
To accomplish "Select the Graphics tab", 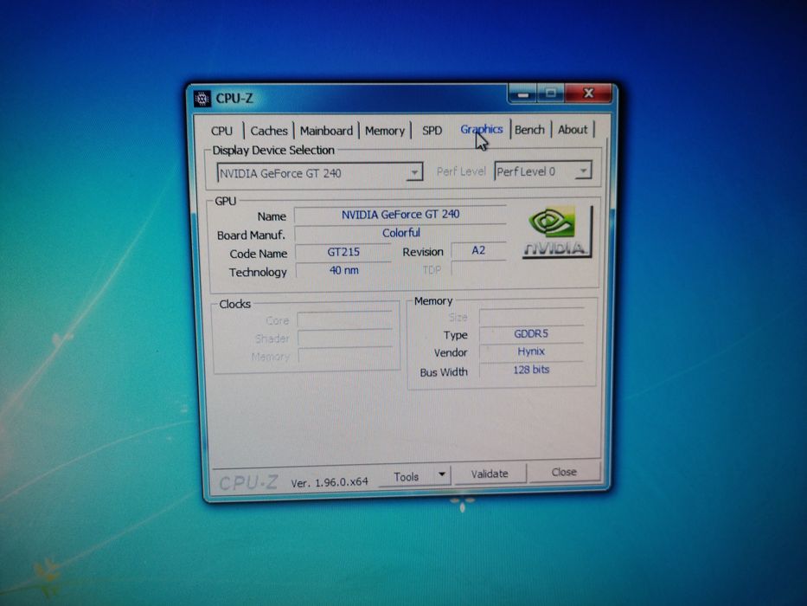I will [x=481, y=129].
